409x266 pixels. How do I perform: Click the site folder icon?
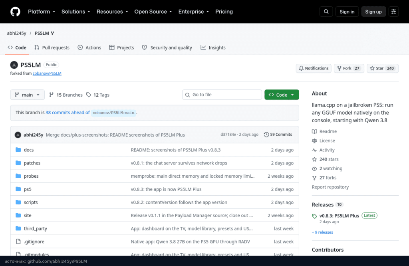(x=18, y=215)
